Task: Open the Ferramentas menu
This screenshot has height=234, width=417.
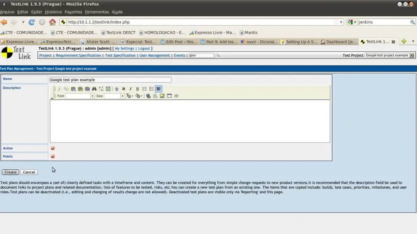Action: [x=97, y=12]
